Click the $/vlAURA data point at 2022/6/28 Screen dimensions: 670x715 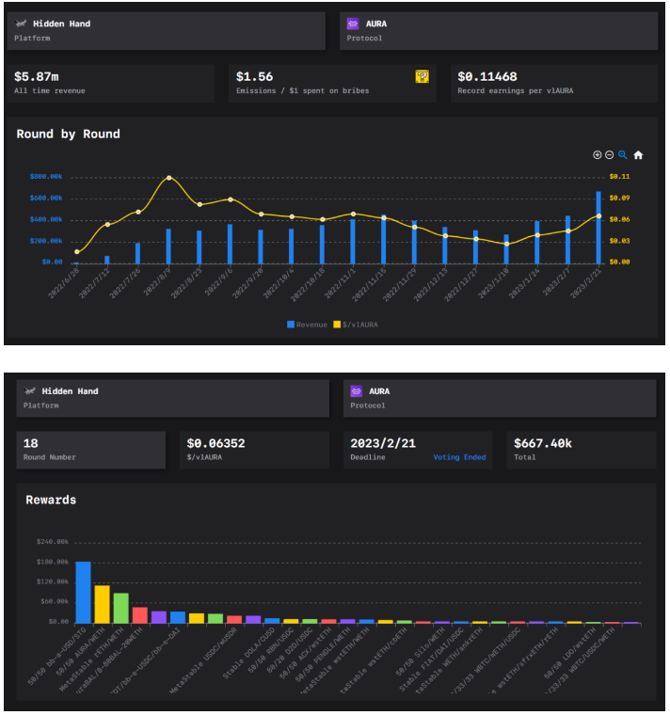76,252
